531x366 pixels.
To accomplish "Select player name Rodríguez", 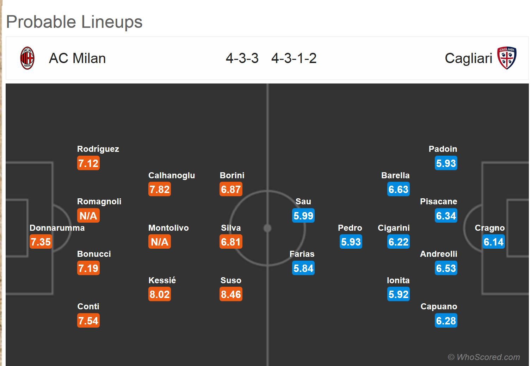I will point(98,149).
